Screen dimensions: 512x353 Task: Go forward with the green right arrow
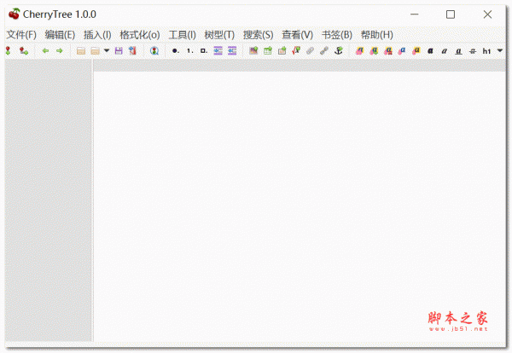(x=60, y=51)
